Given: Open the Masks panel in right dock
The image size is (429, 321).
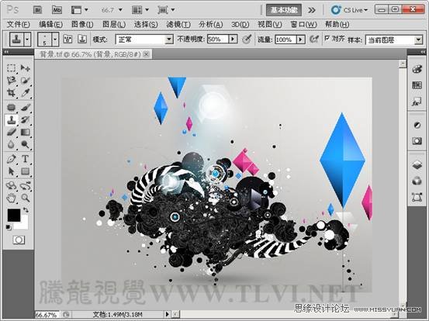Looking at the screenshot, I should tap(417, 141).
